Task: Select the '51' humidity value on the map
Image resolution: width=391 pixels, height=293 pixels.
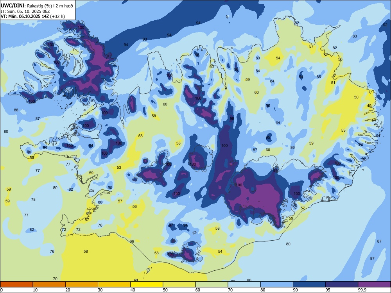Action: (x=333, y=83)
